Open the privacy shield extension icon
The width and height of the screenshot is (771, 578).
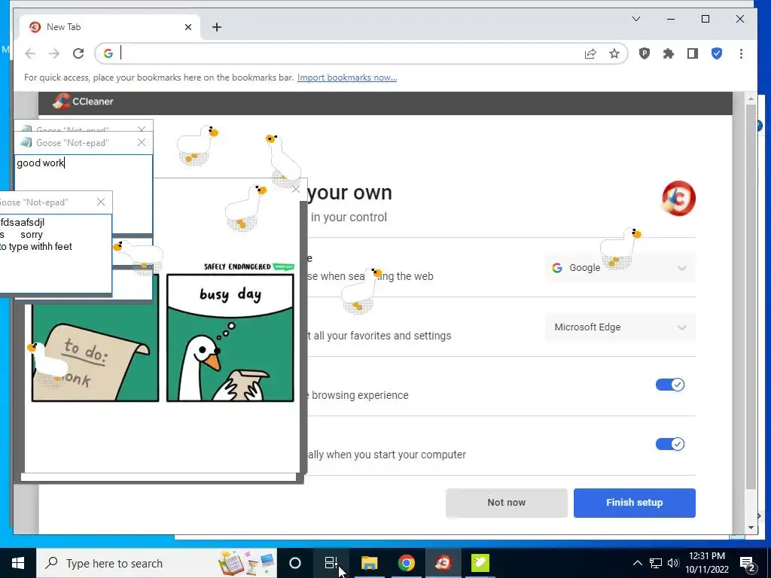[x=645, y=53]
